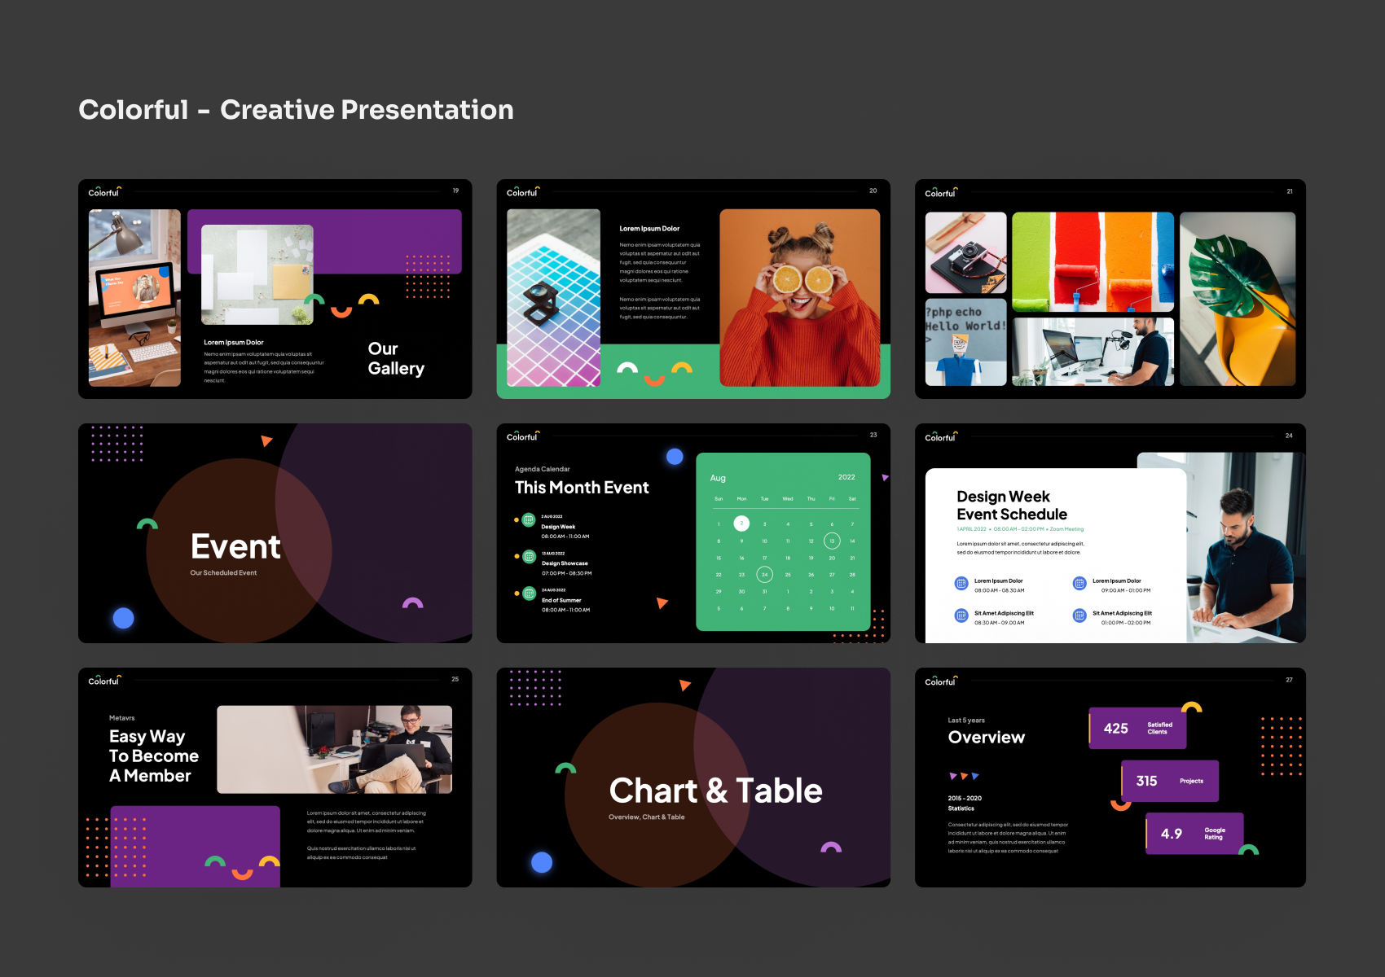Click the progress line in the slide 24 header
1385x977 pixels.
[1124, 436]
